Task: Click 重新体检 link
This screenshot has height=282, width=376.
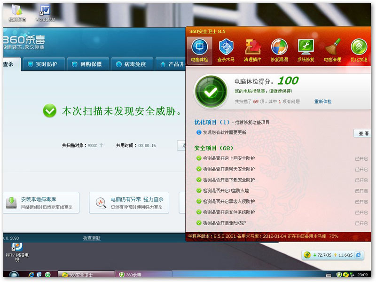Action: click(323, 102)
